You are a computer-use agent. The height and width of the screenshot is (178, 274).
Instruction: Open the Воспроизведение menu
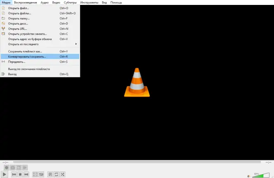point(26,2)
